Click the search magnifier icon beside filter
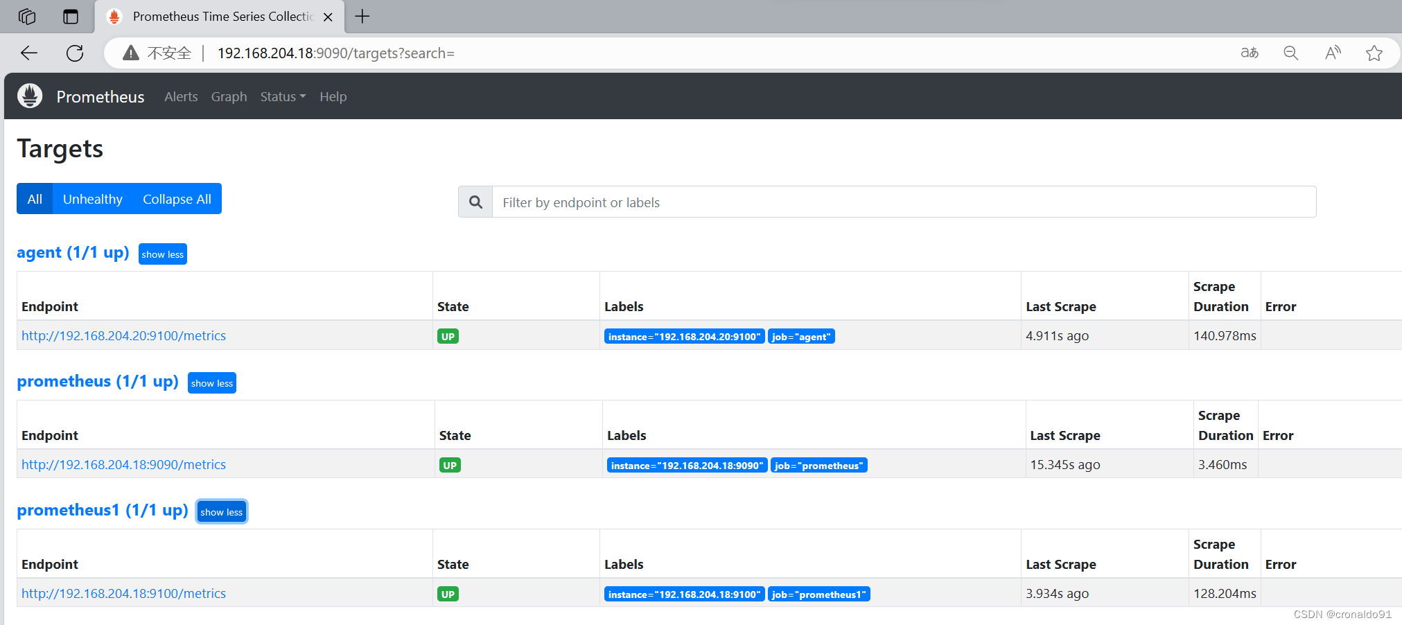1402x625 pixels. 475,202
